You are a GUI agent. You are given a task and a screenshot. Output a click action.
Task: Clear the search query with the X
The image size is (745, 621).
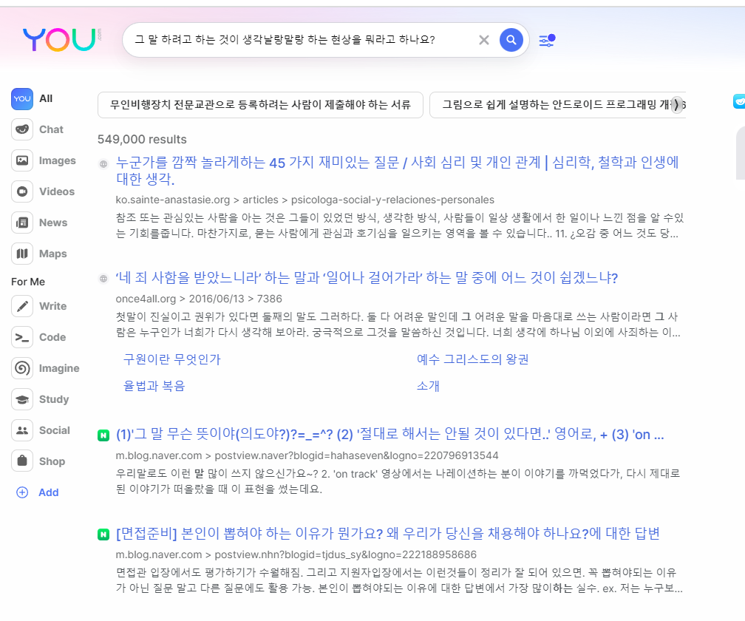pos(483,40)
